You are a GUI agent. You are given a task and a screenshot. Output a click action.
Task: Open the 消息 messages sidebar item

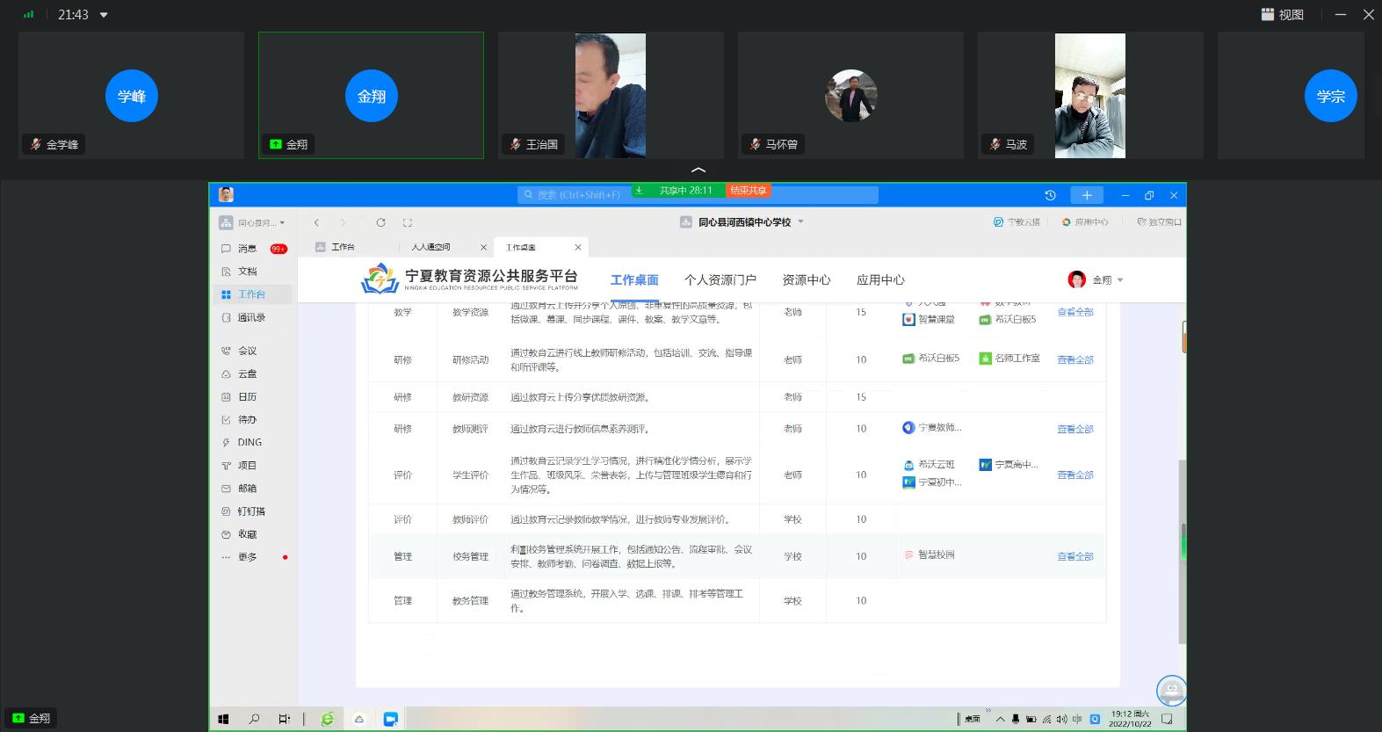click(247, 249)
